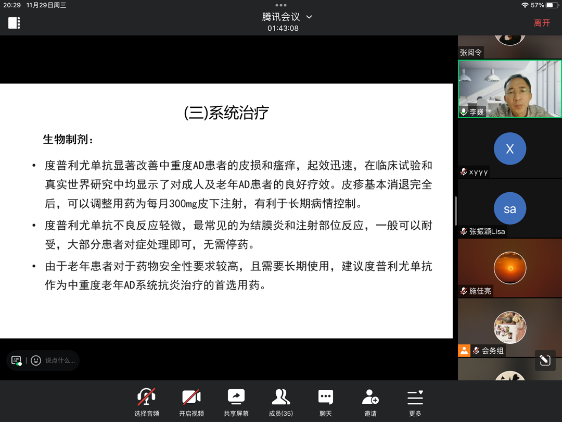Open the 更多 menu
The height and width of the screenshot is (422, 562).
[415, 402]
